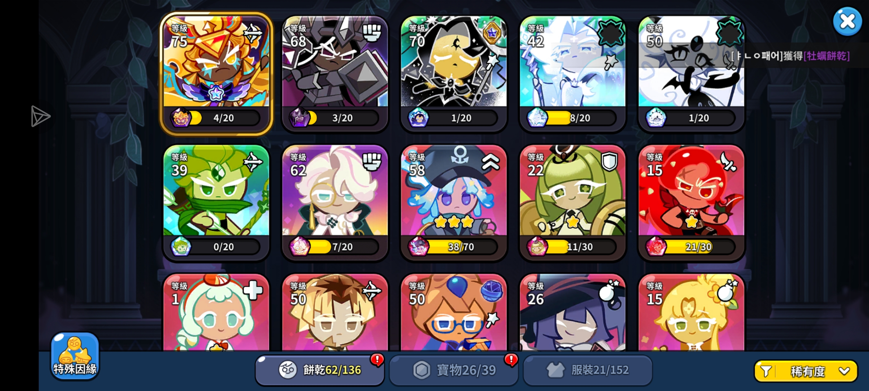Image resolution: width=869 pixels, height=391 pixels.
Task: Select the level 62 pink-haired cookie card
Action: tap(335, 203)
